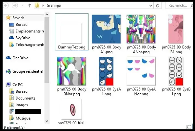Go back with the Back arrow
Viewport: 195px width, 131px height.
[6, 6]
